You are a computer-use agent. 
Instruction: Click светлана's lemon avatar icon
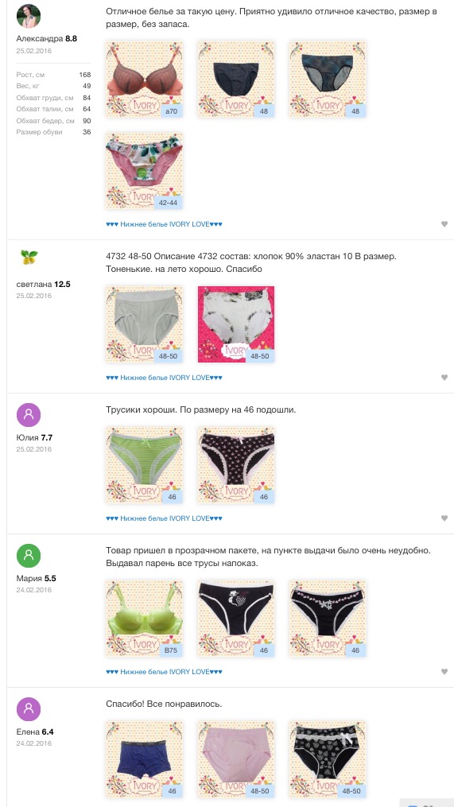point(29,257)
